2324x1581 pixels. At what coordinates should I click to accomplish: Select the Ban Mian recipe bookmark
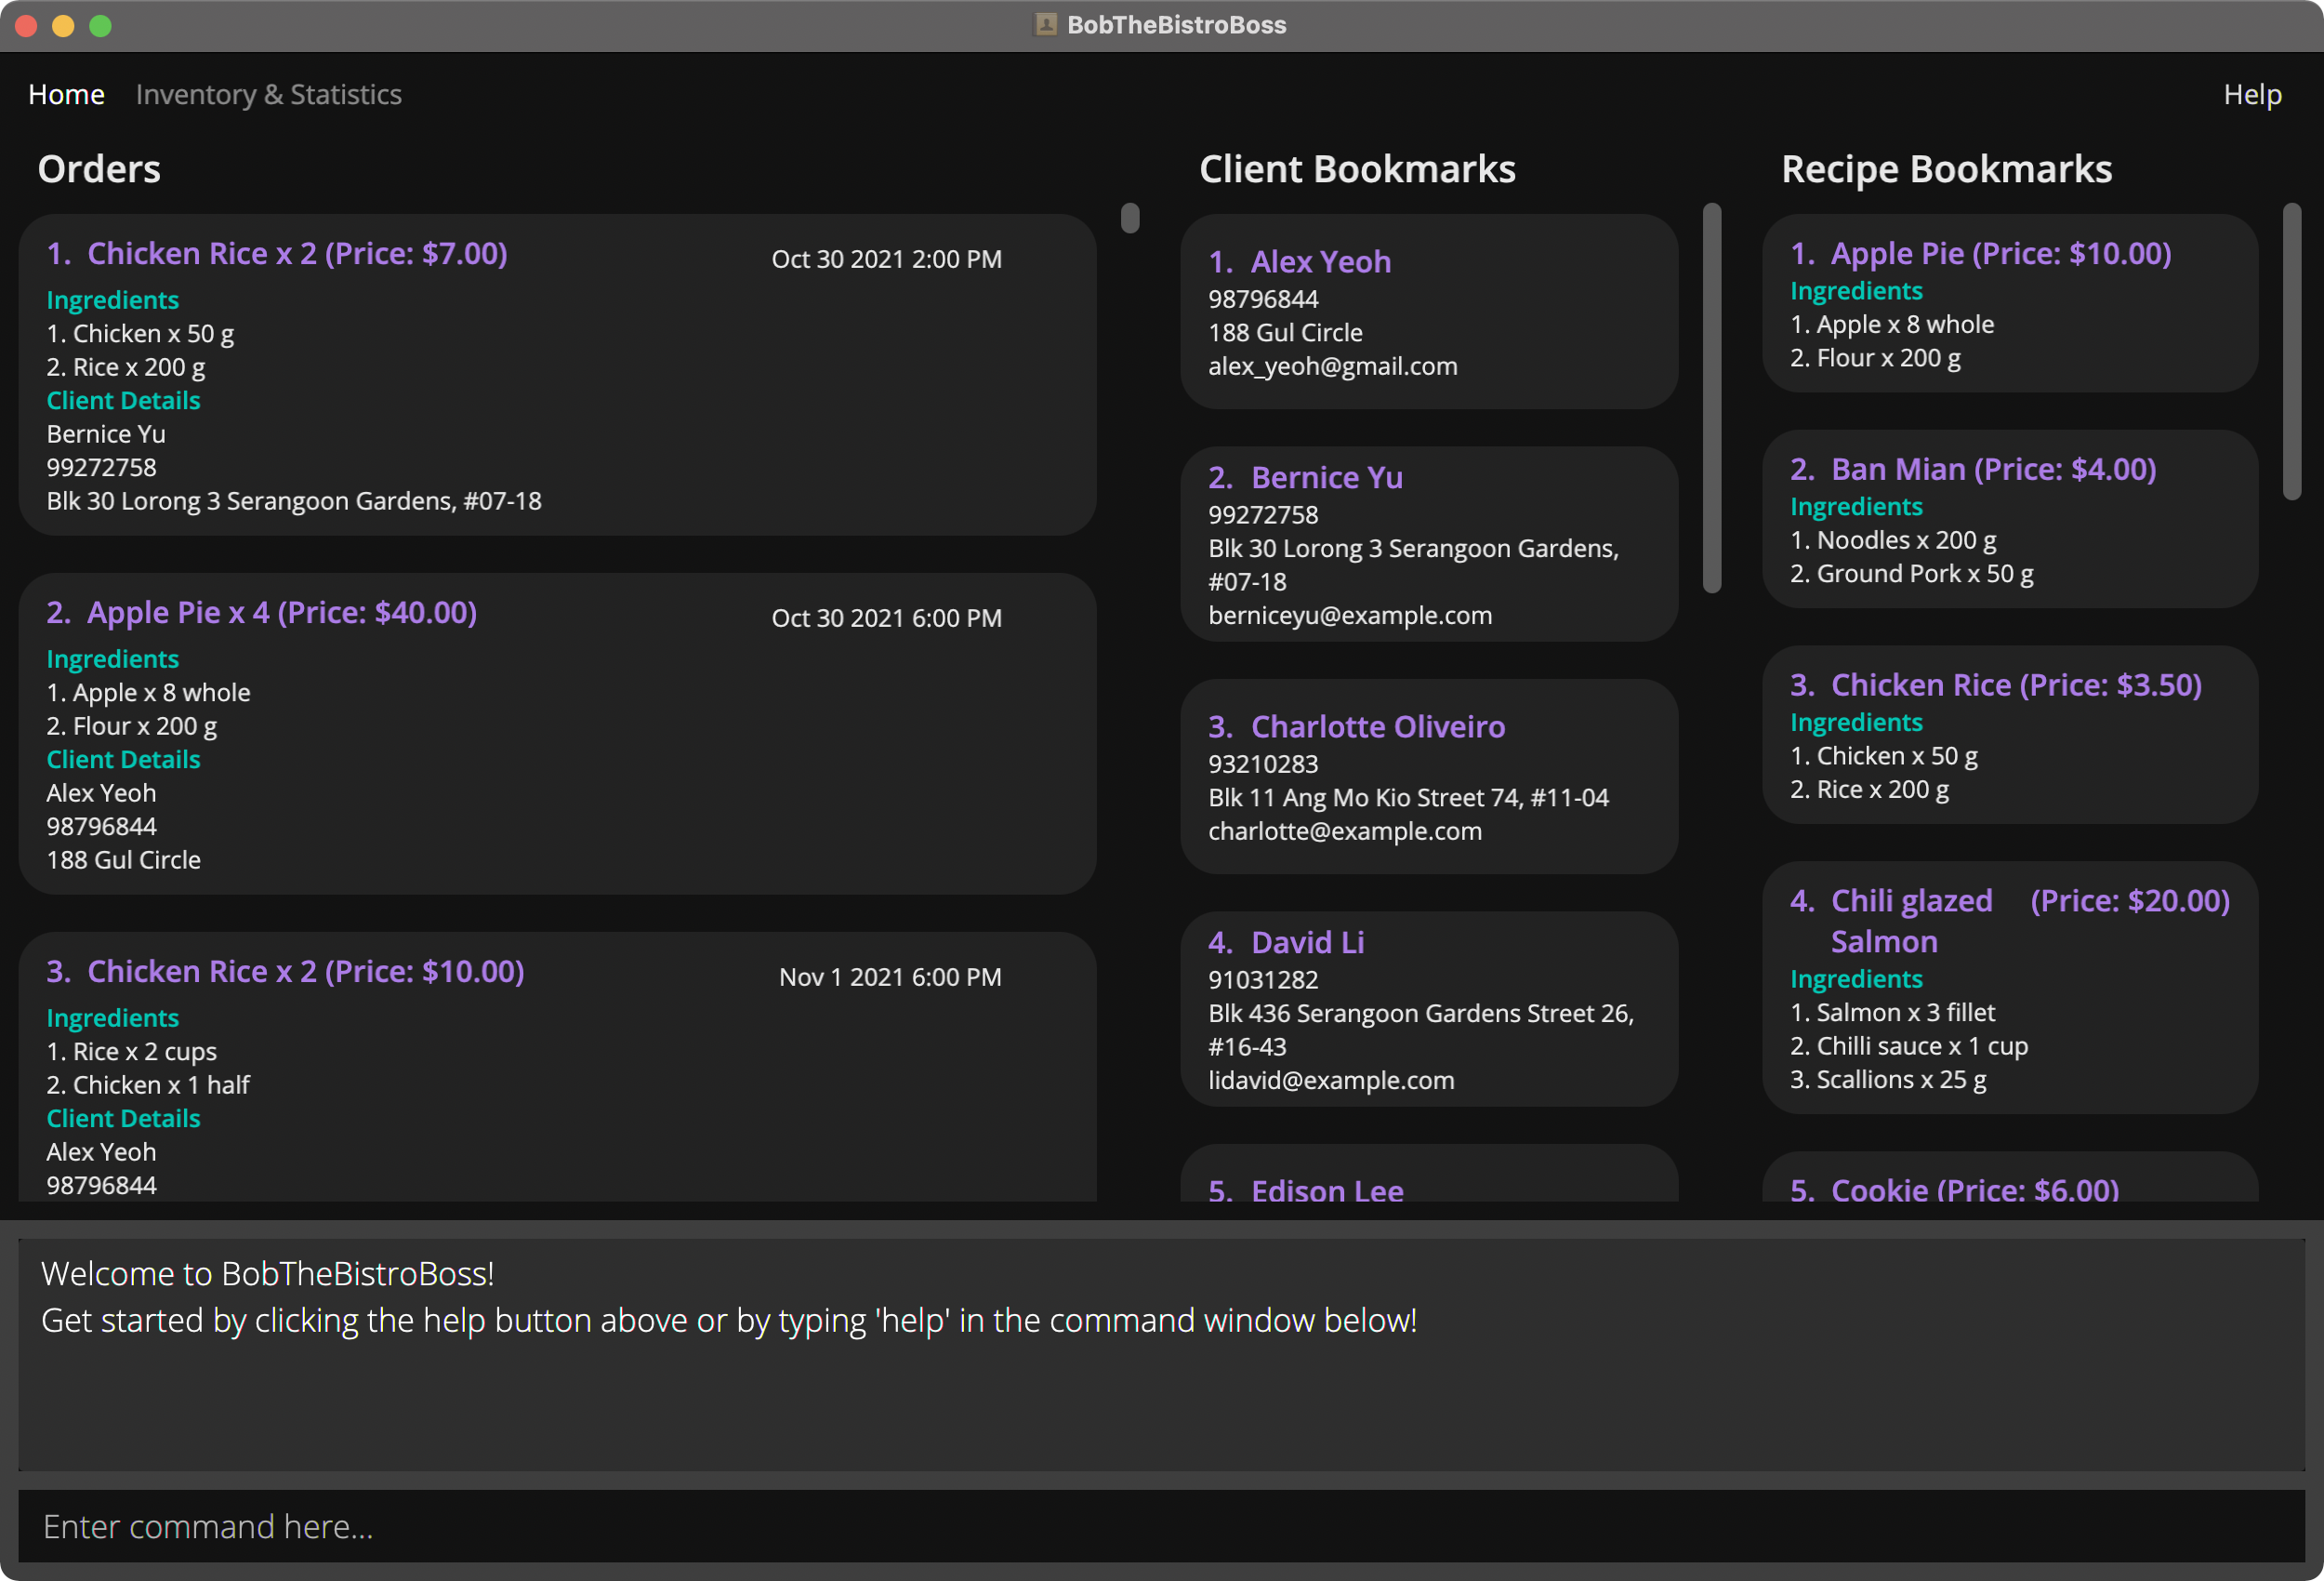(x=2009, y=518)
